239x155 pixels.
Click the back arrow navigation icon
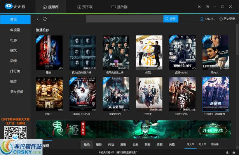coord(37,19)
